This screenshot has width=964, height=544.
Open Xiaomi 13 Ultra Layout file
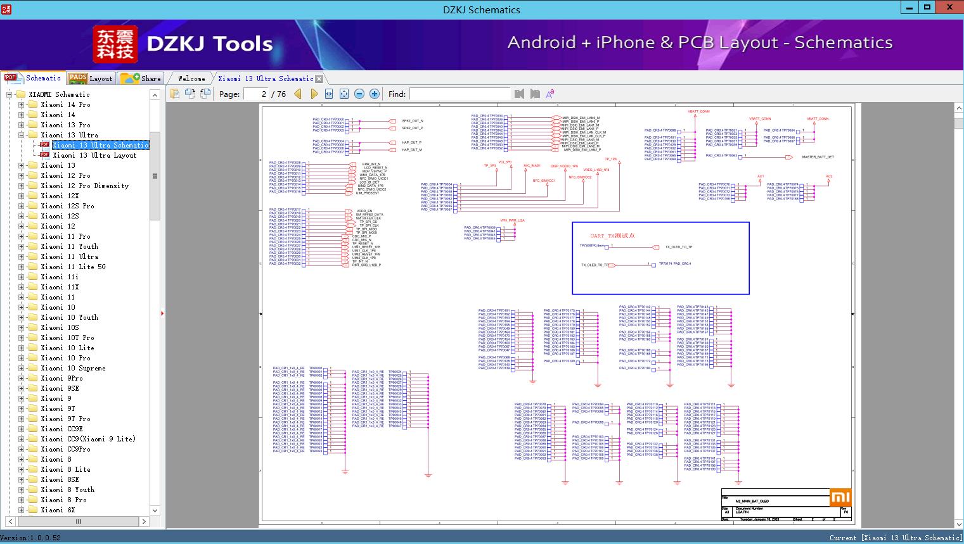pyautogui.click(x=94, y=155)
